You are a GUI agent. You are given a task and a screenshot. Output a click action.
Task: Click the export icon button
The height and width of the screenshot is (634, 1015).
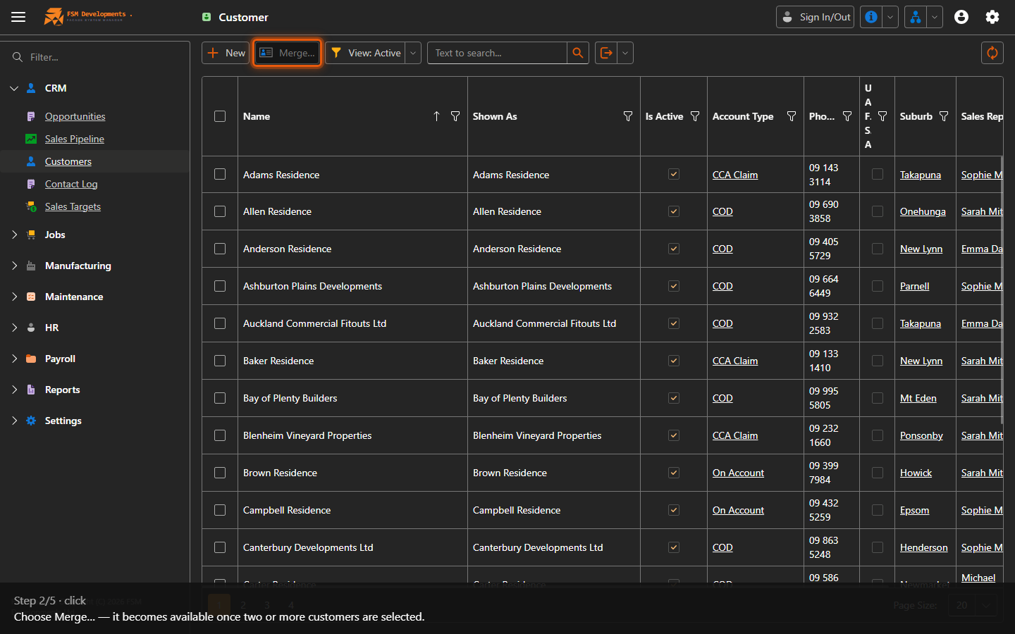point(606,53)
